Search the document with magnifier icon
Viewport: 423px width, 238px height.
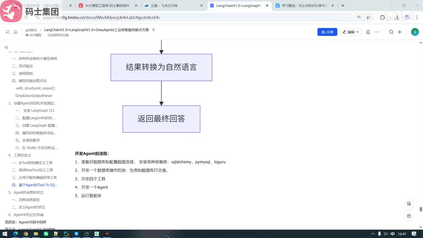tap(391, 32)
